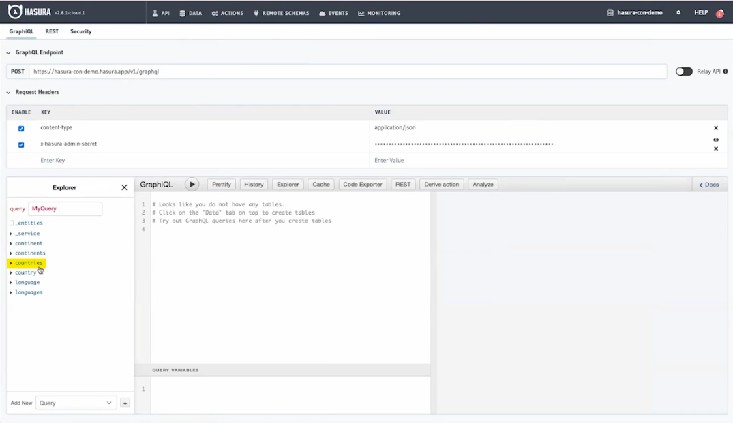Toggle the Relay API switch
Viewport: 733px width, 423px height.
click(x=683, y=72)
